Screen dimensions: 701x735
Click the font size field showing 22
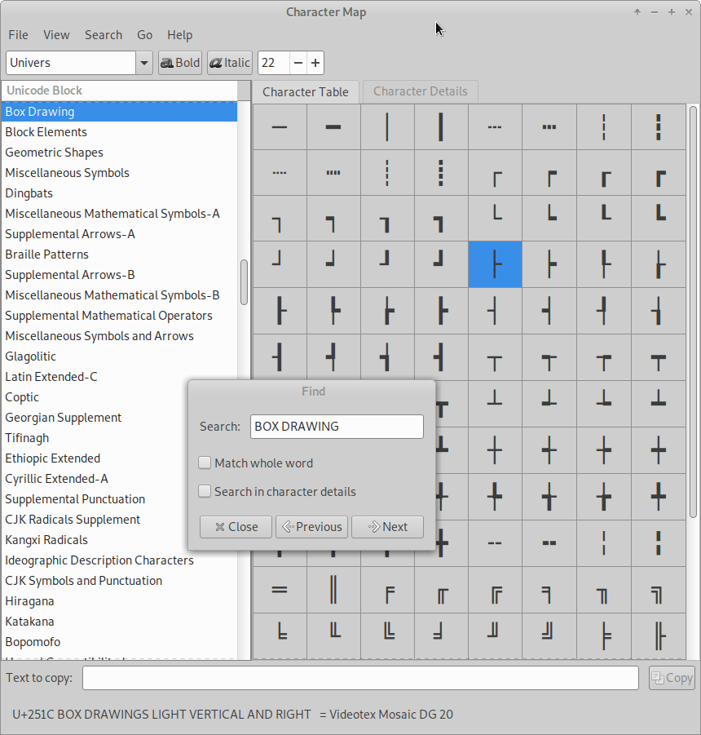(x=274, y=63)
